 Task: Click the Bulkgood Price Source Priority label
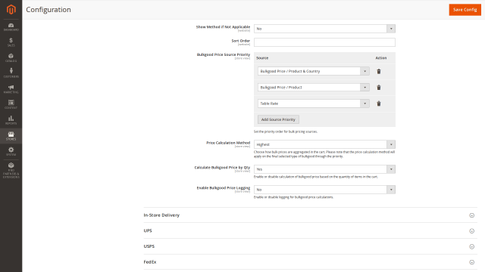click(224, 54)
